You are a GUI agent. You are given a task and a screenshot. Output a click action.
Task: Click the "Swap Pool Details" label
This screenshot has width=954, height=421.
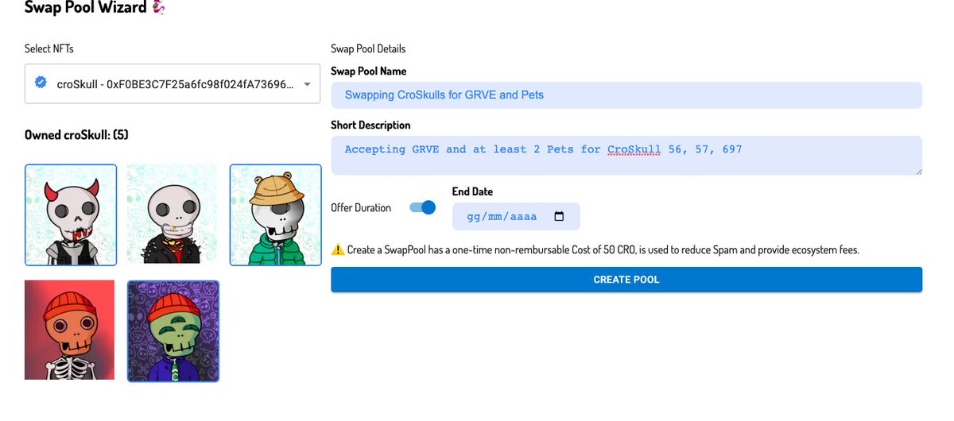[x=368, y=49]
